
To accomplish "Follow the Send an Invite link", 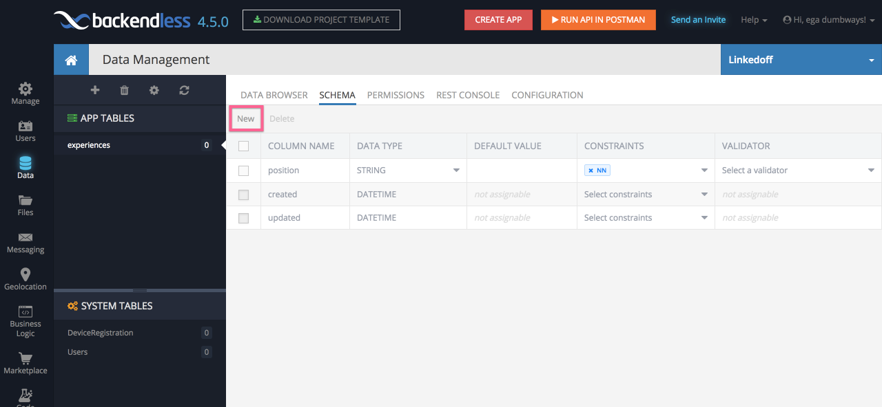I will coord(698,20).
